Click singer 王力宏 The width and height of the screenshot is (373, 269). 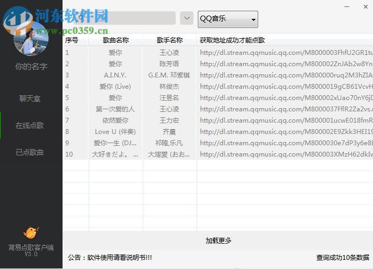point(169,121)
